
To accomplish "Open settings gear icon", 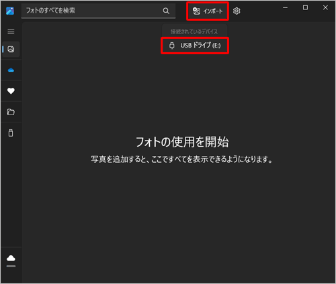I will [237, 11].
